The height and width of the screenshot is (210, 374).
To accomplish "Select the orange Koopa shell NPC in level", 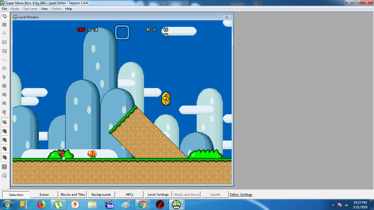I will click(x=92, y=154).
